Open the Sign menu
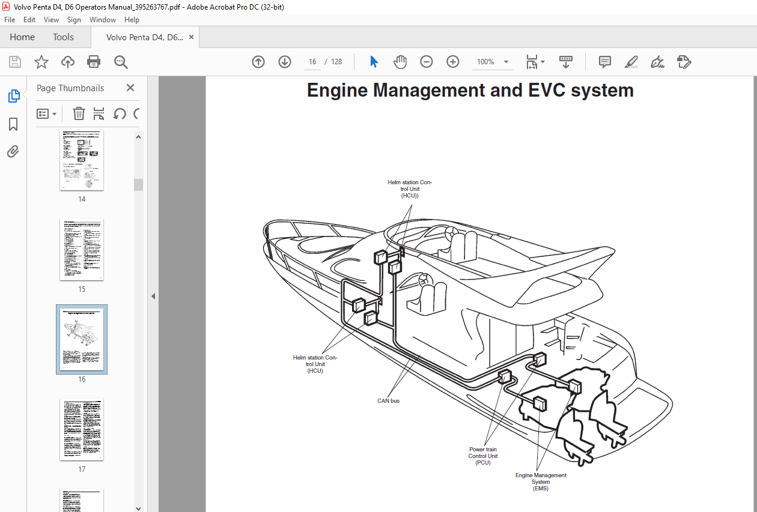The width and height of the screenshot is (757, 512). click(74, 20)
